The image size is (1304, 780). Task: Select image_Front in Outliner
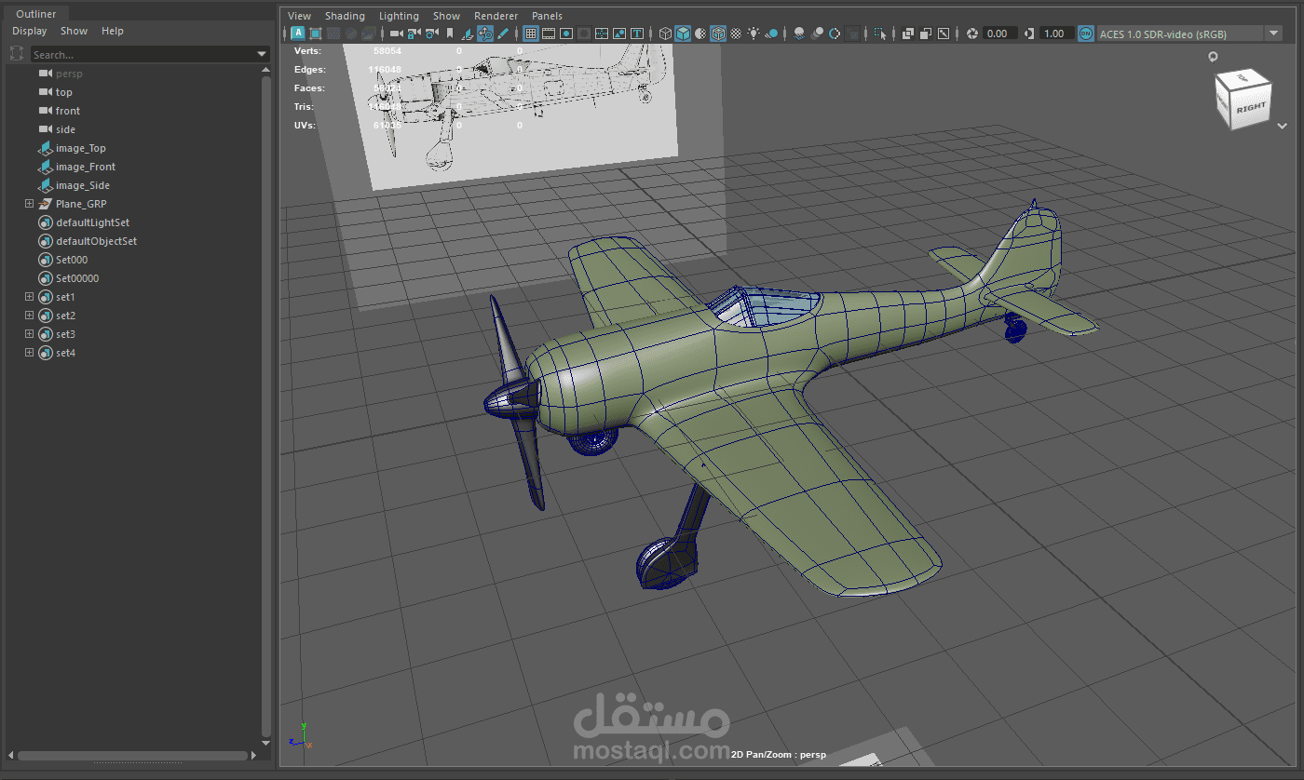(86, 167)
